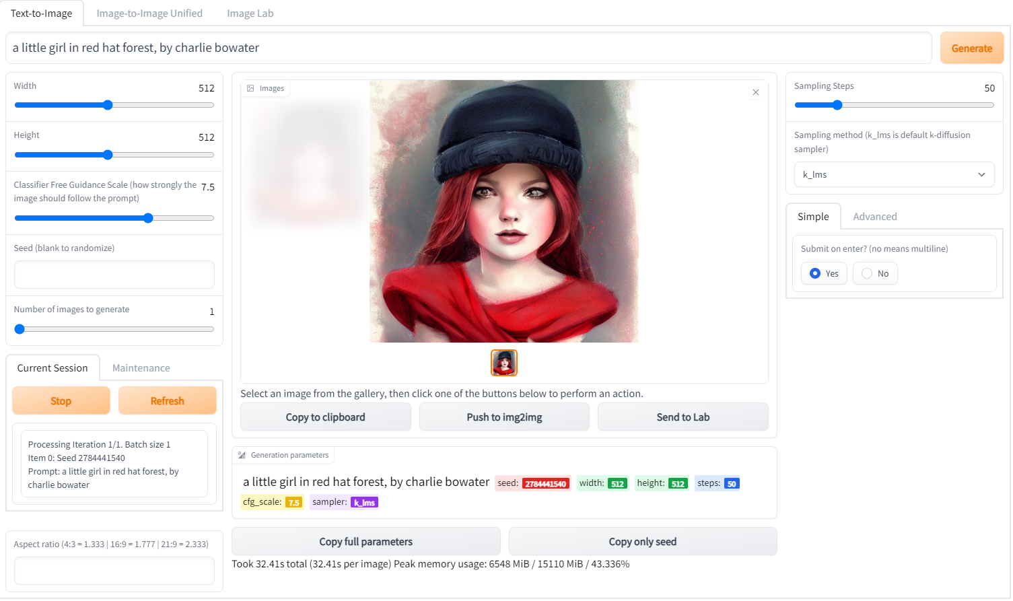Click the Generate button
This screenshot has width=1013, height=601.
pos(971,48)
